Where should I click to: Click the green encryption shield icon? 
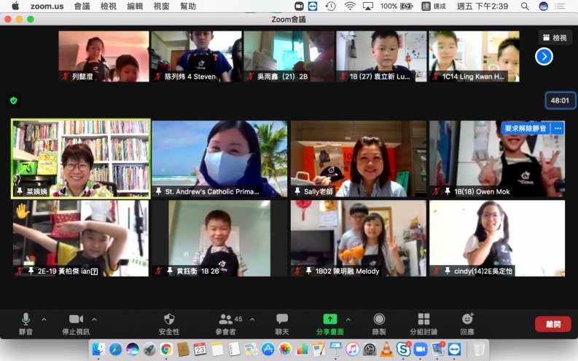click(13, 100)
